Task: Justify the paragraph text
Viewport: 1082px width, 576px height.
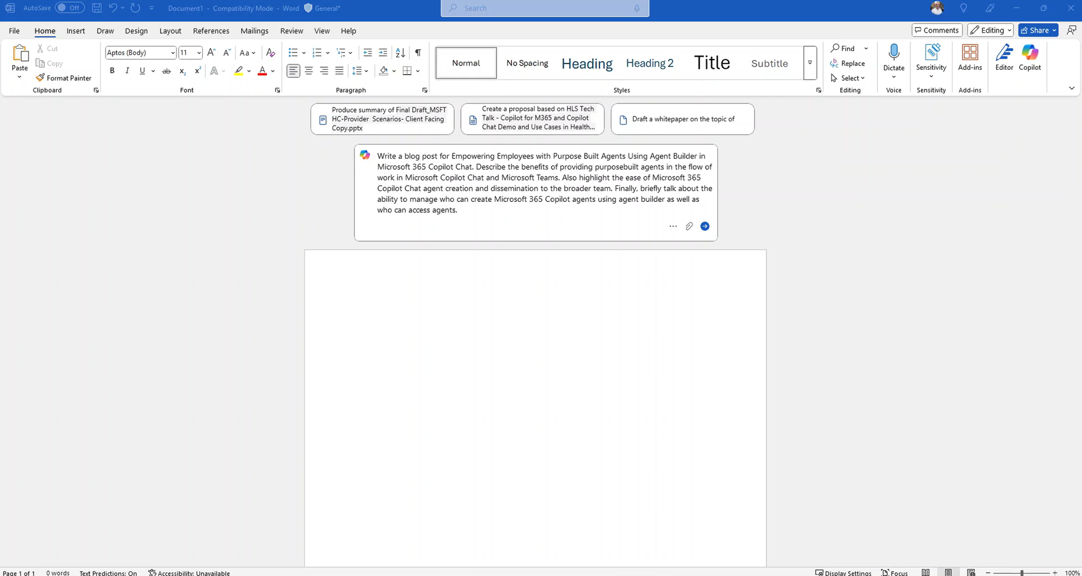Action: tap(339, 71)
